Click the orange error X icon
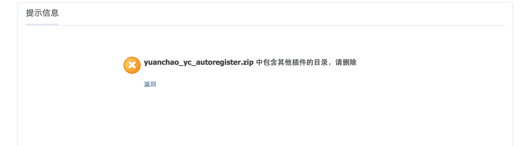 (132, 65)
